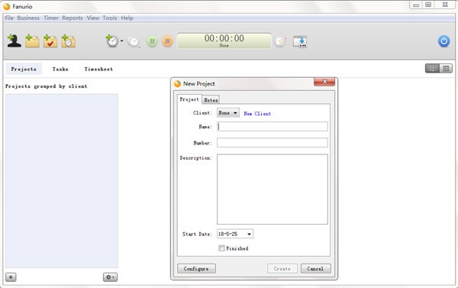Click the plus button below projects list
This screenshot has width=458, height=288.
pos(11,277)
